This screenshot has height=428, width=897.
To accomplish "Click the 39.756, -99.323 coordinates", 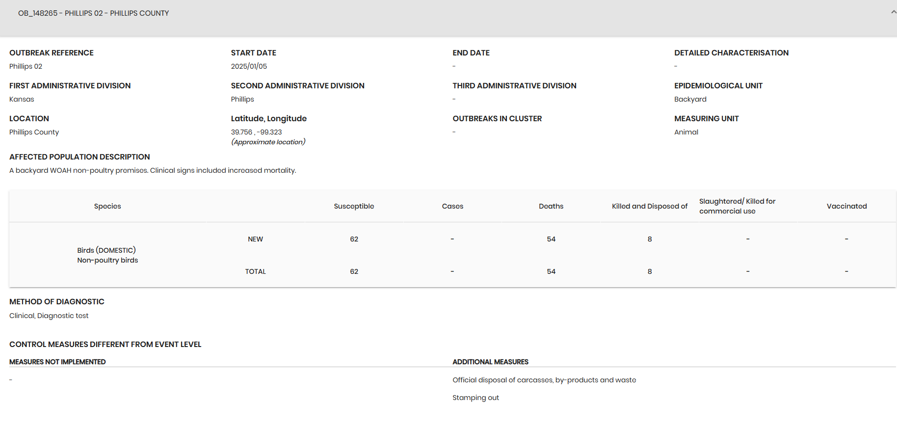I will tap(256, 132).
